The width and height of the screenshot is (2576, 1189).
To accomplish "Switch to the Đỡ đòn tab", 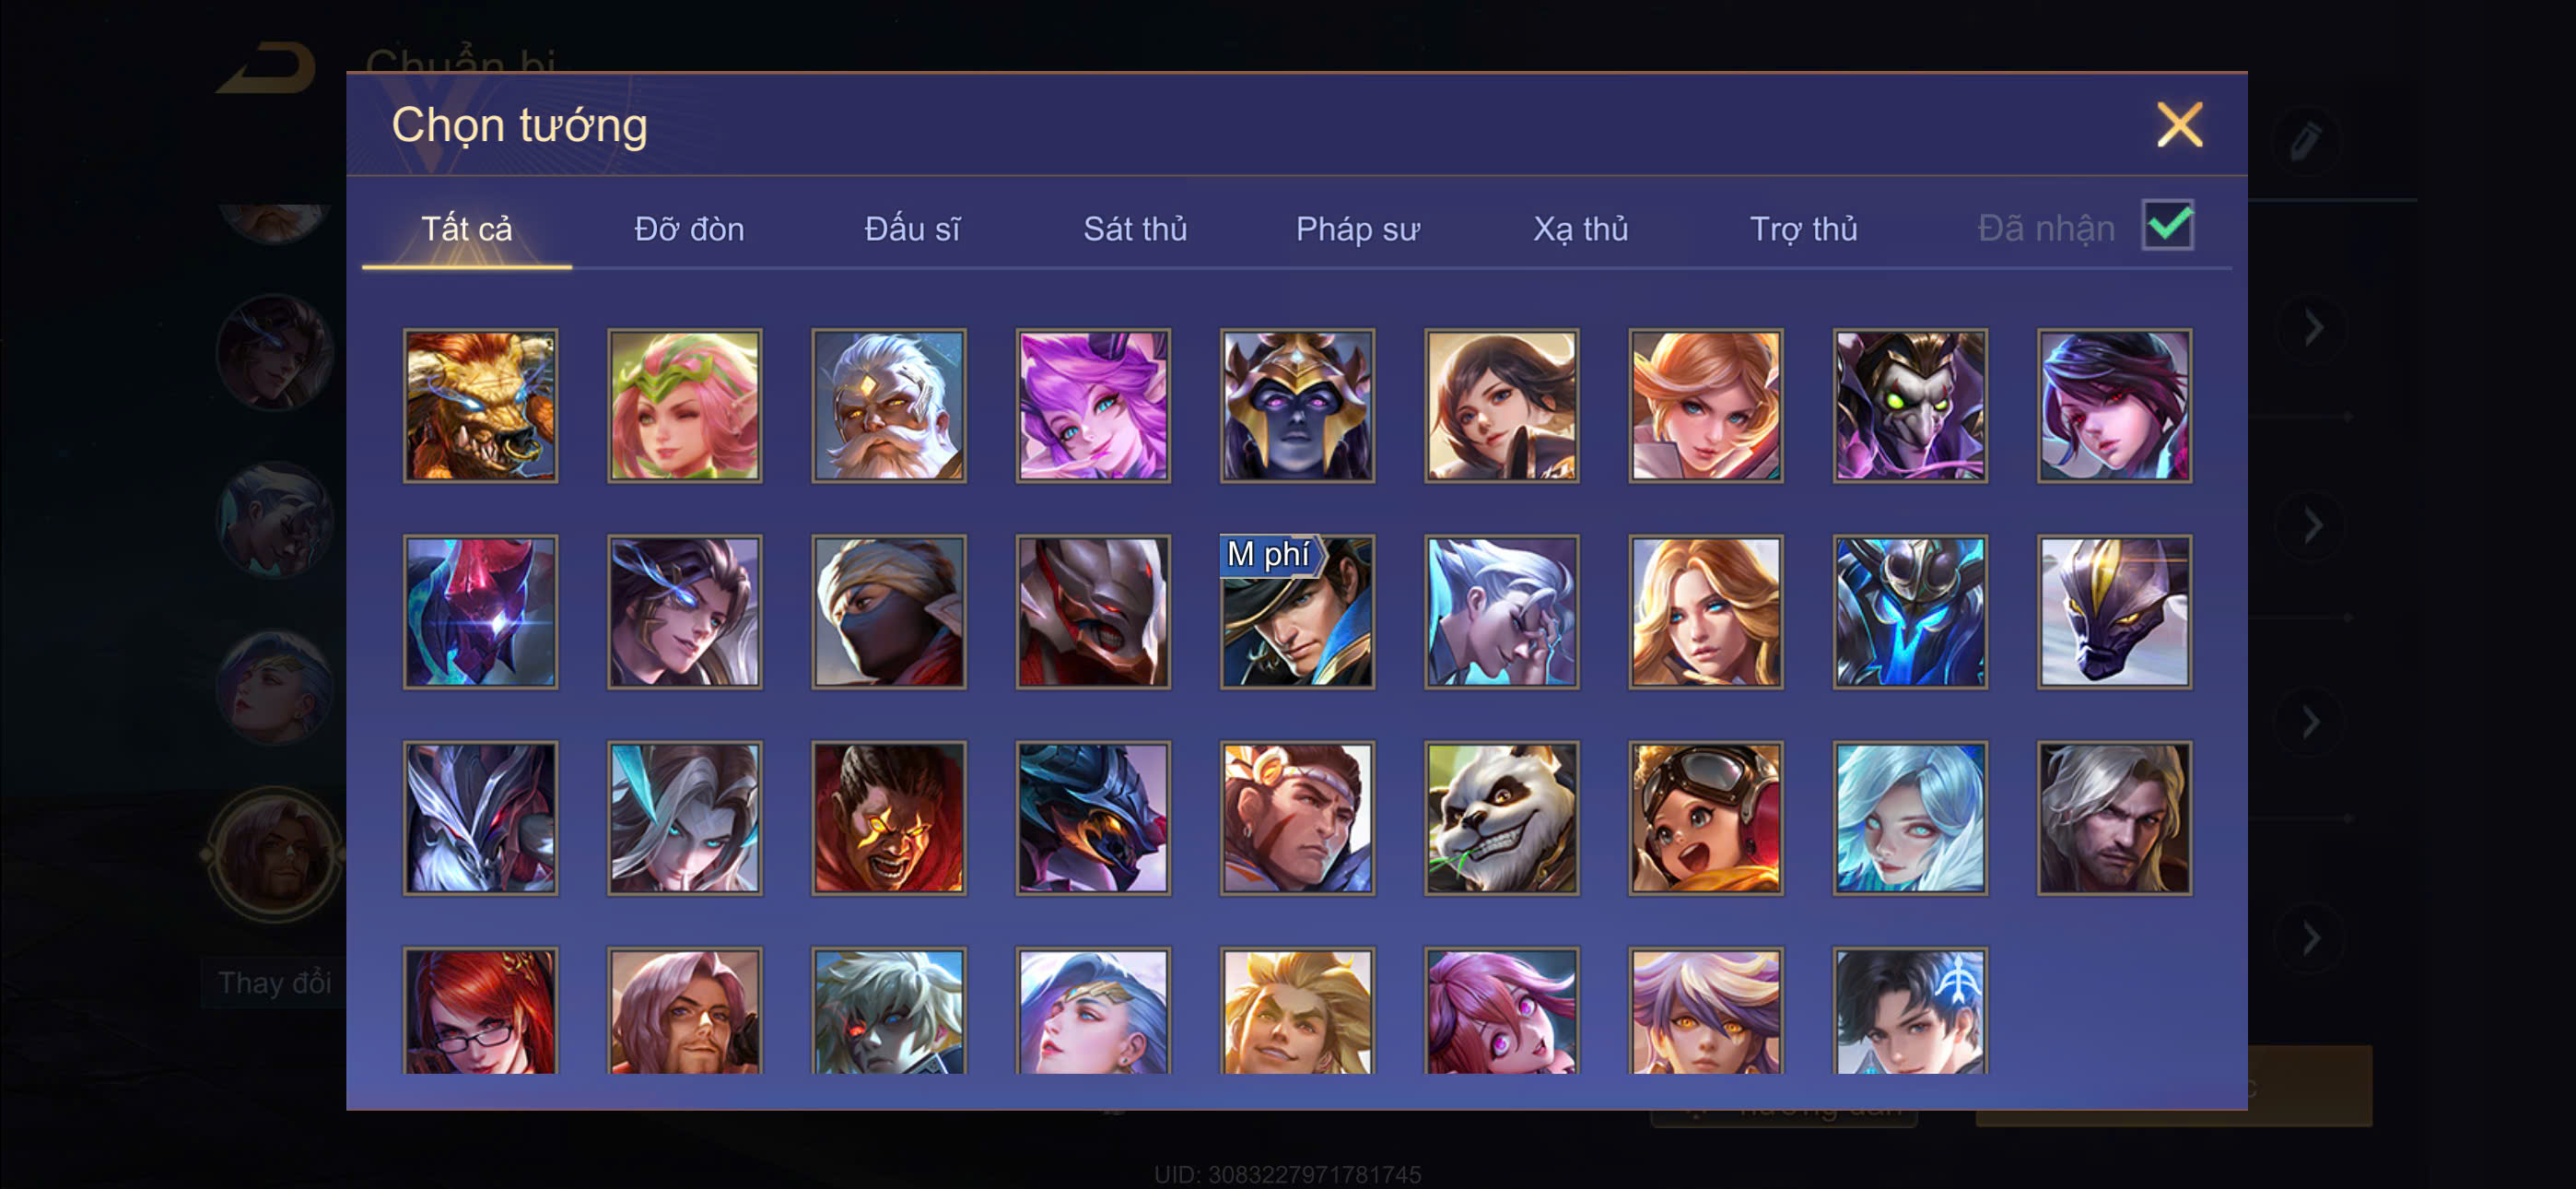I will pos(689,230).
